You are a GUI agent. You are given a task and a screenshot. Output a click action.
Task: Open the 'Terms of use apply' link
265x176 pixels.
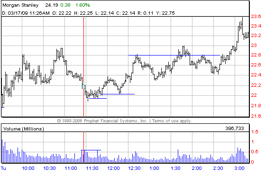172,121
